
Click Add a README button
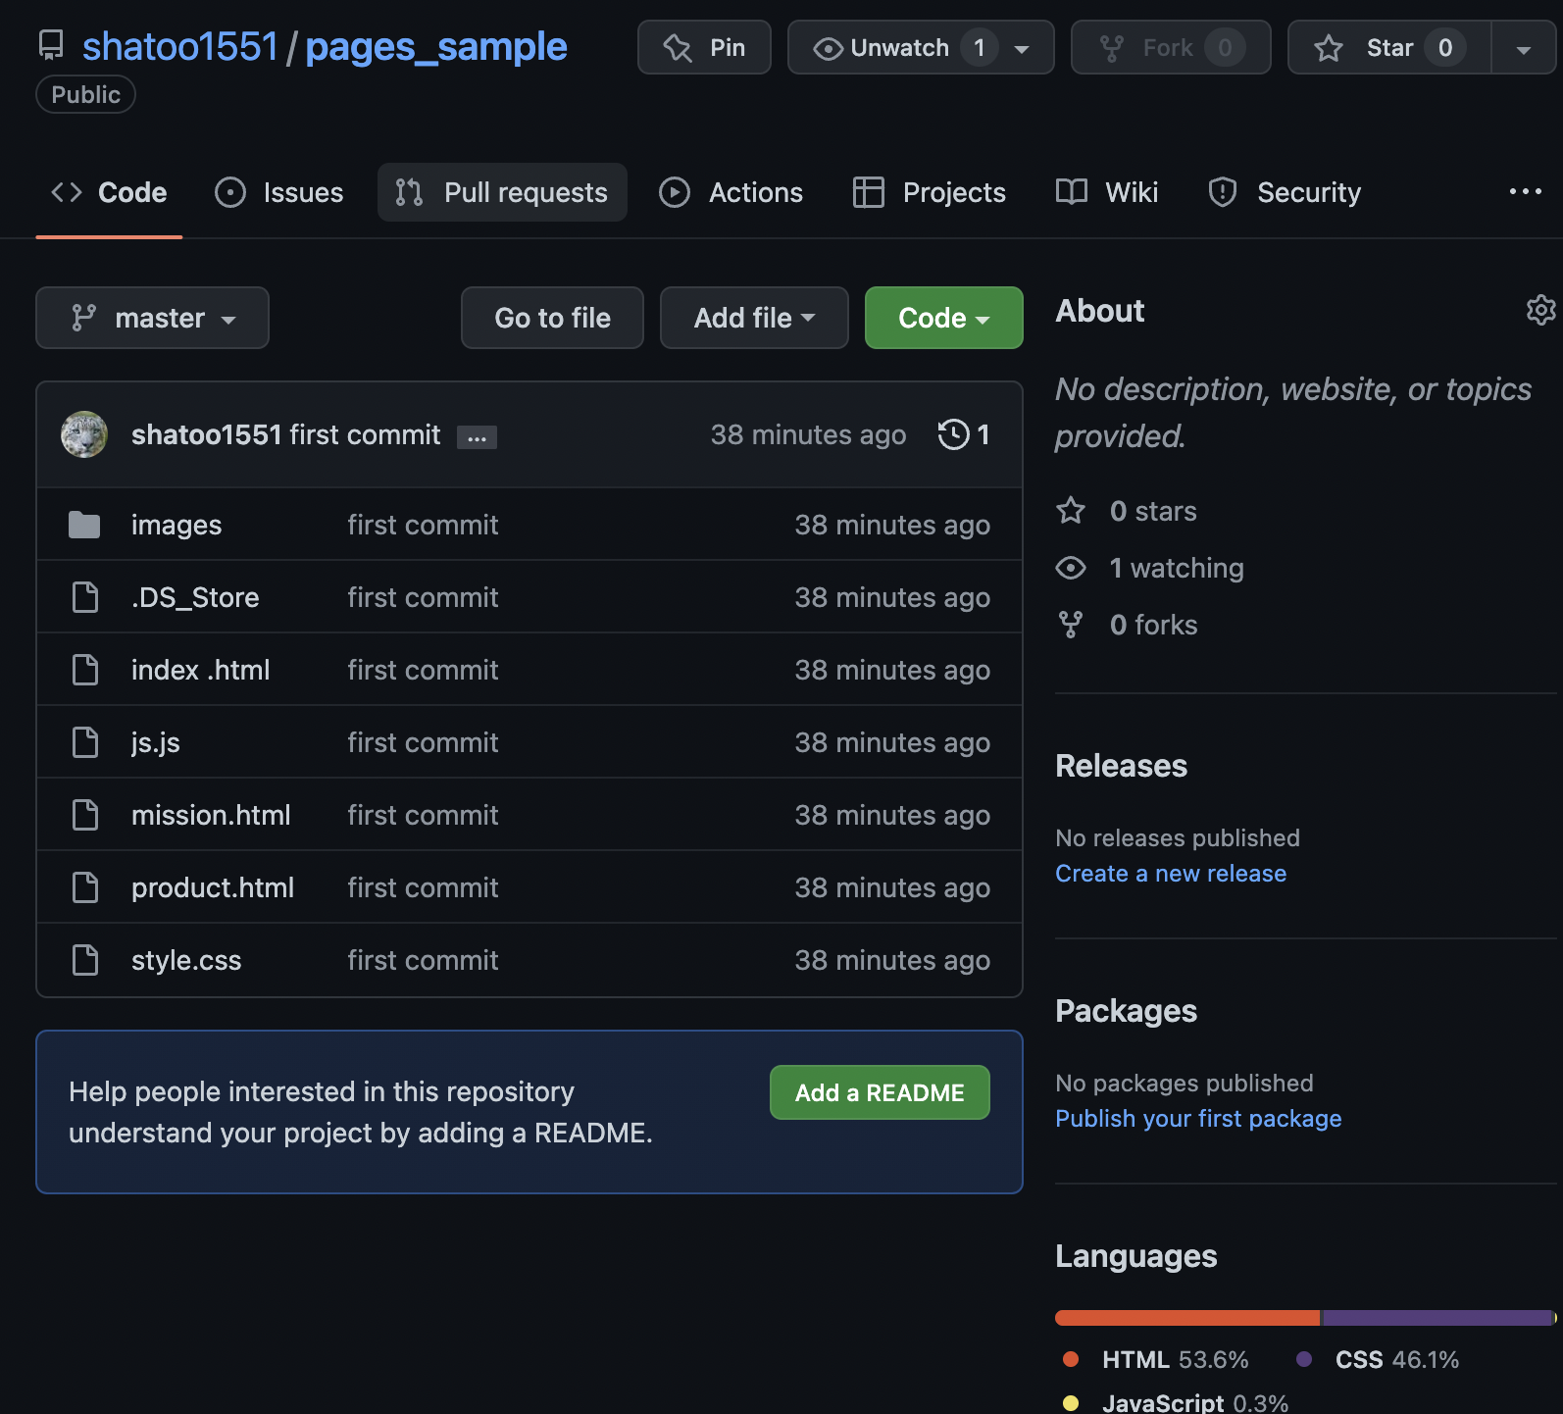(880, 1092)
